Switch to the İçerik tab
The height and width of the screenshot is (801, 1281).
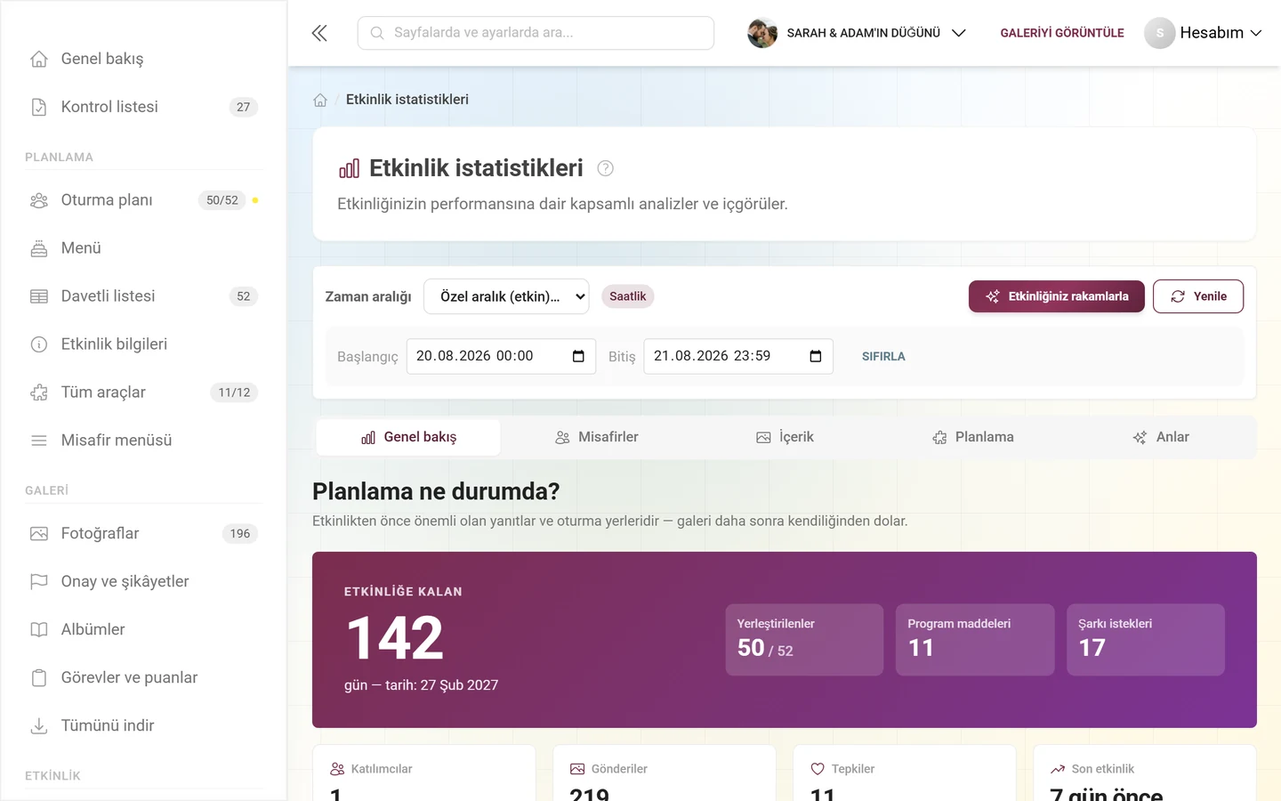point(785,437)
